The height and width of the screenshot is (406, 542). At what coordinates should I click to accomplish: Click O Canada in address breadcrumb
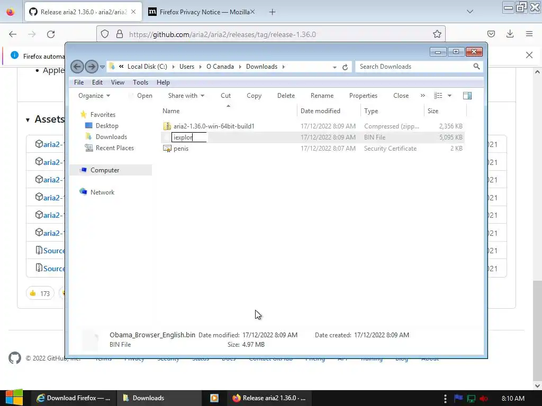220,67
